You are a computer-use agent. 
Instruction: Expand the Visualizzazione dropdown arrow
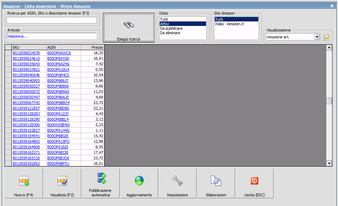pyautogui.click(x=317, y=37)
